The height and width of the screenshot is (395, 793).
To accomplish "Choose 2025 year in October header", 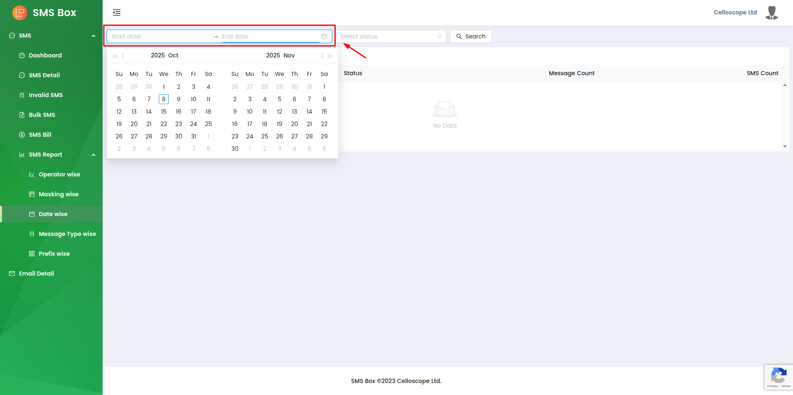I will pos(158,55).
